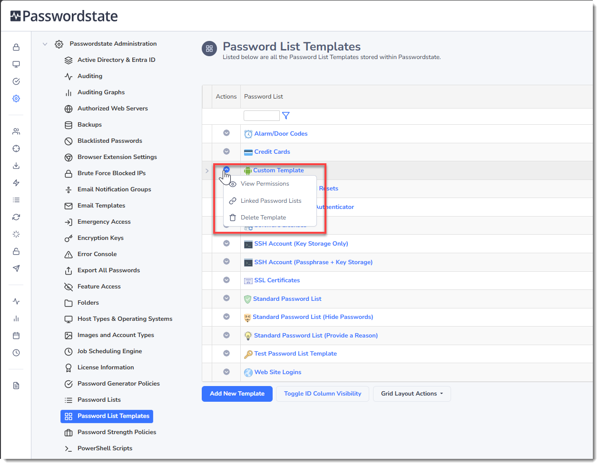Open the unlocked padlock icon in left rail
This screenshot has height=466, width=600.
point(16,251)
